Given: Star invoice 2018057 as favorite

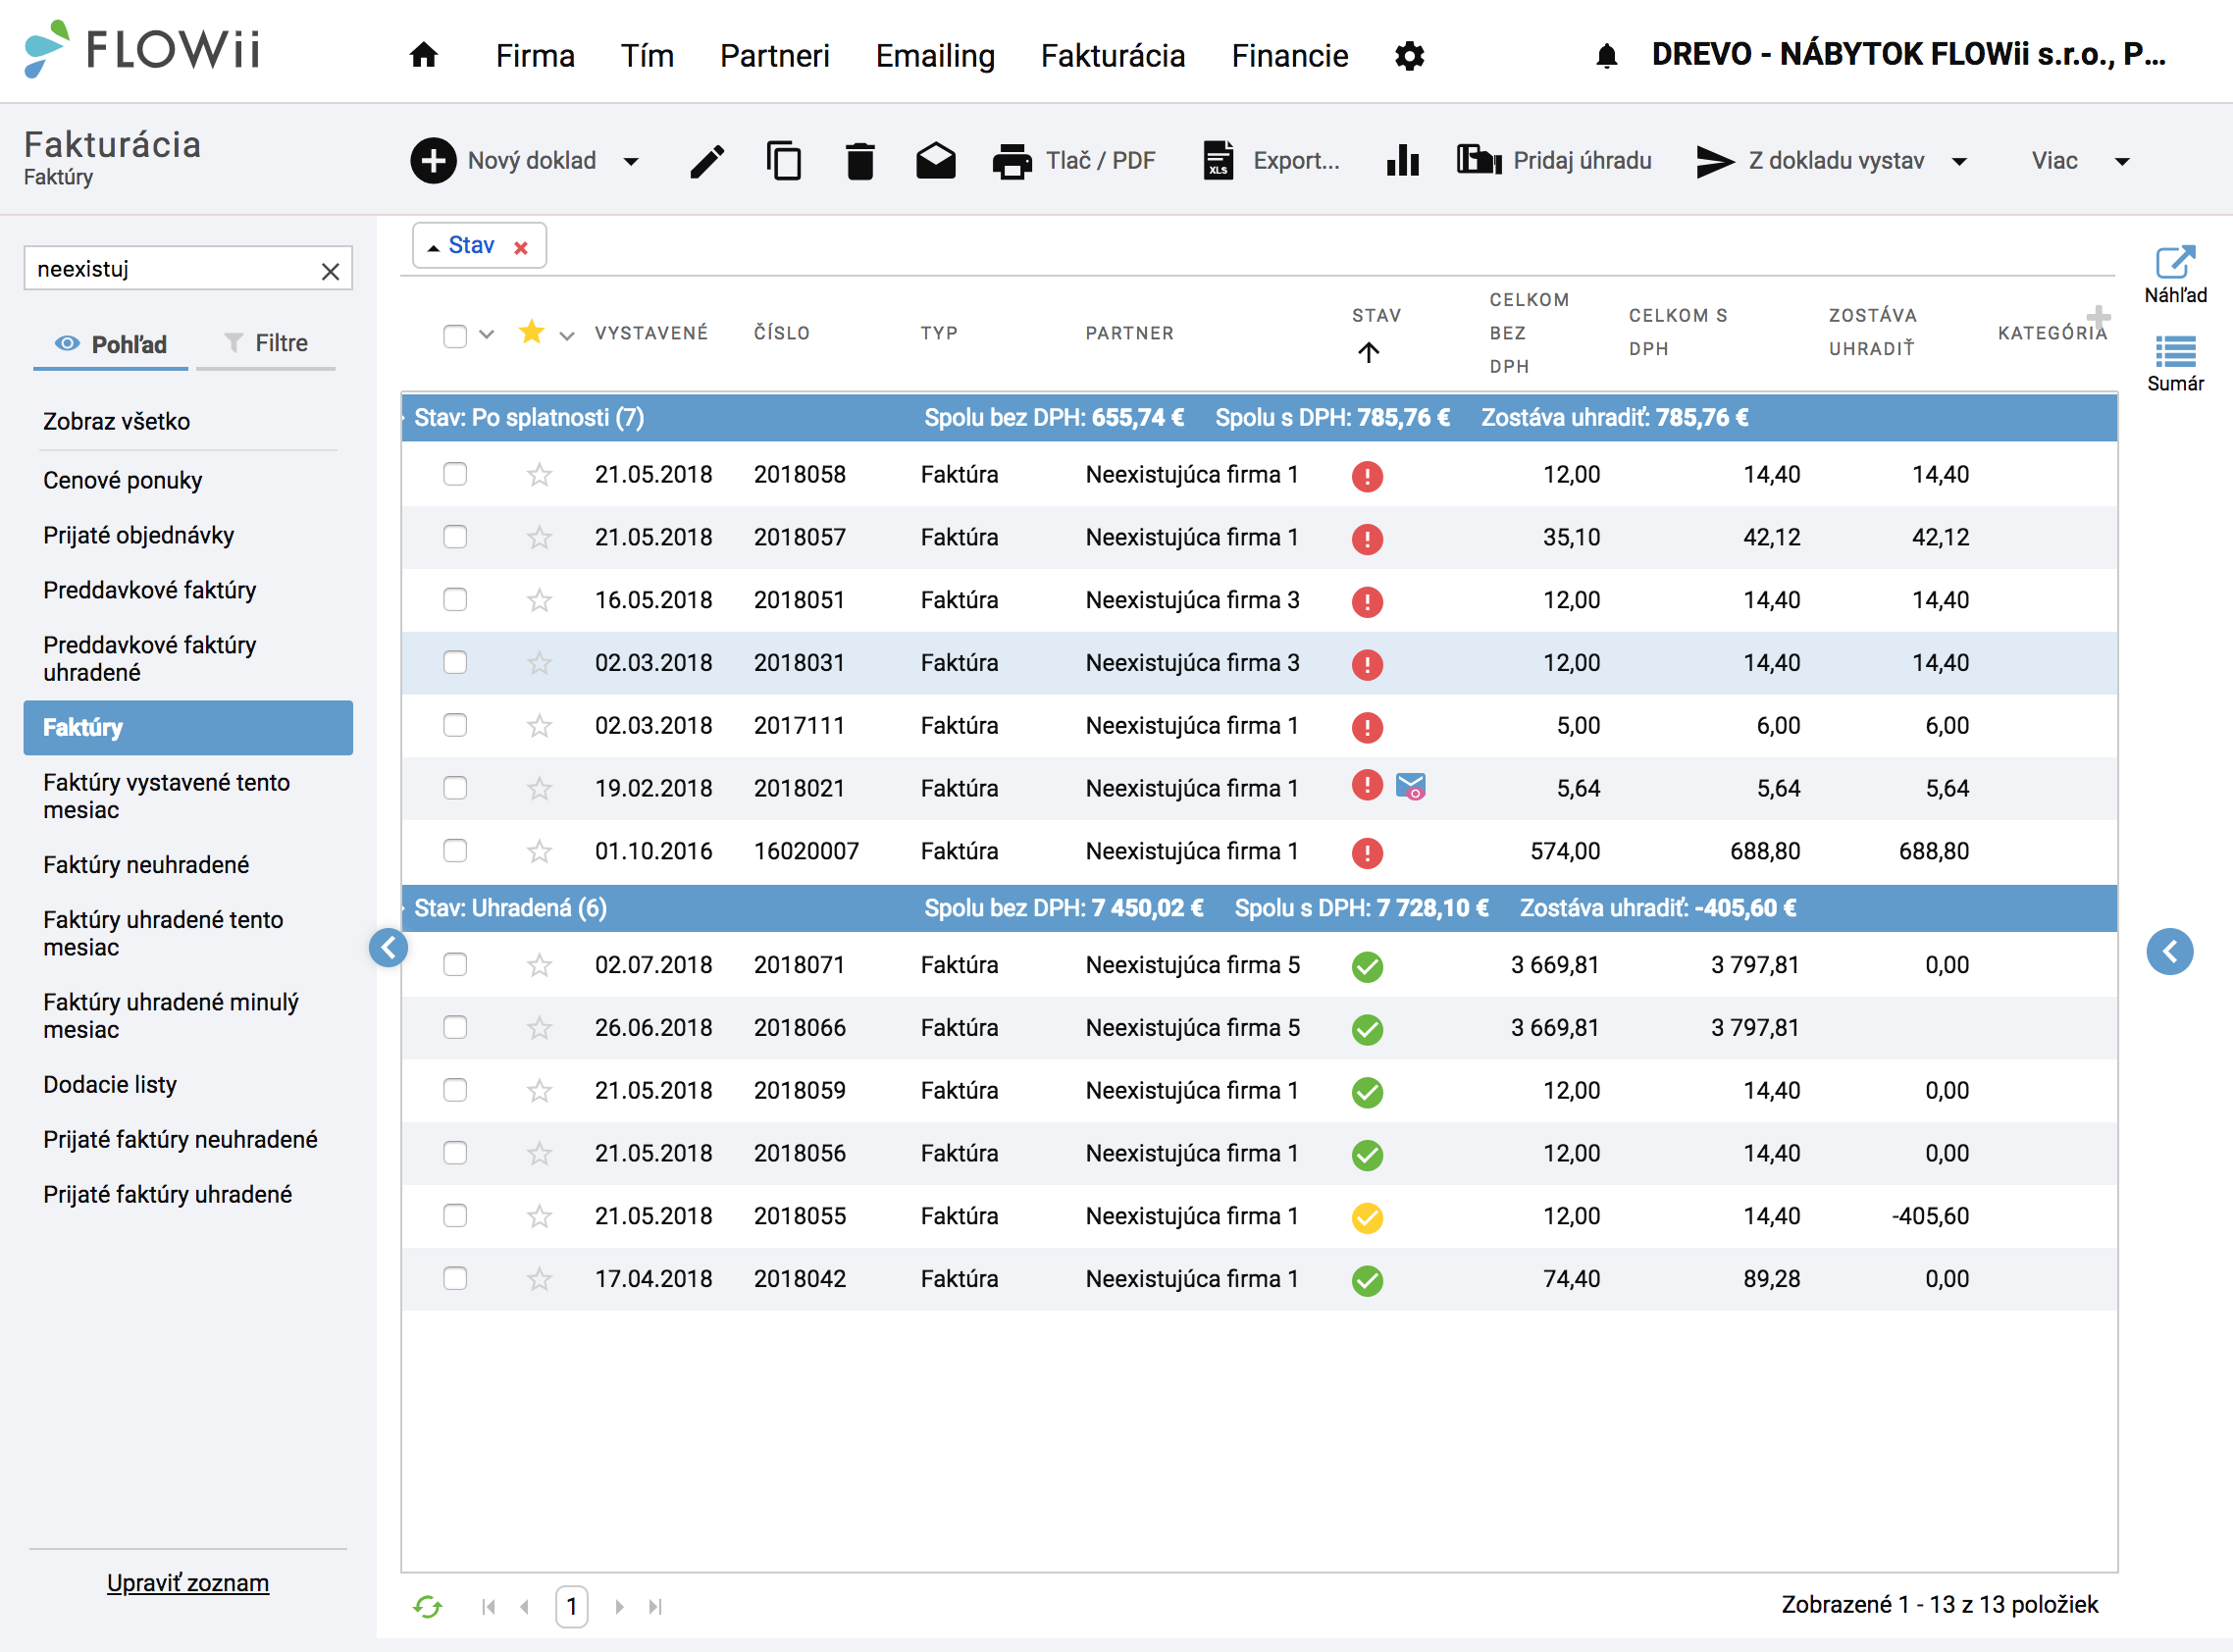Looking at the screenshot, I should click(x=539, y=537).
